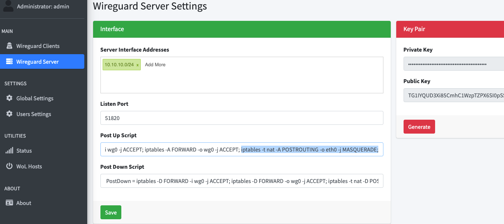The width and height of the screenshot is (504, 224).
Task: Click the Status signal bars icon
Action: click(x=9, y=151)
